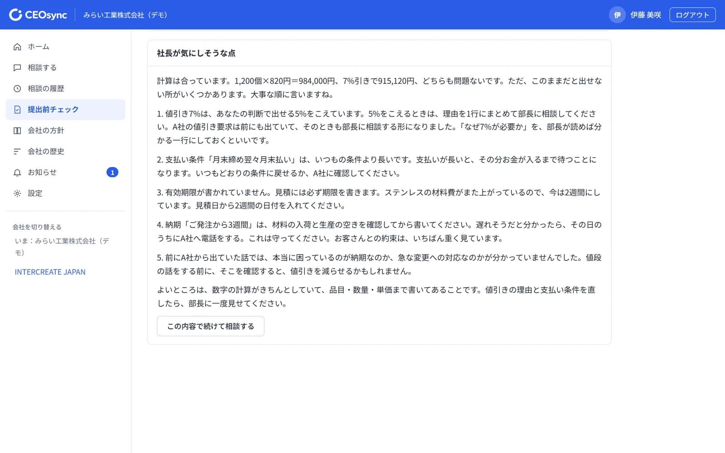Click the clock icon beside 相談の履歴

(x=17, y=88)
